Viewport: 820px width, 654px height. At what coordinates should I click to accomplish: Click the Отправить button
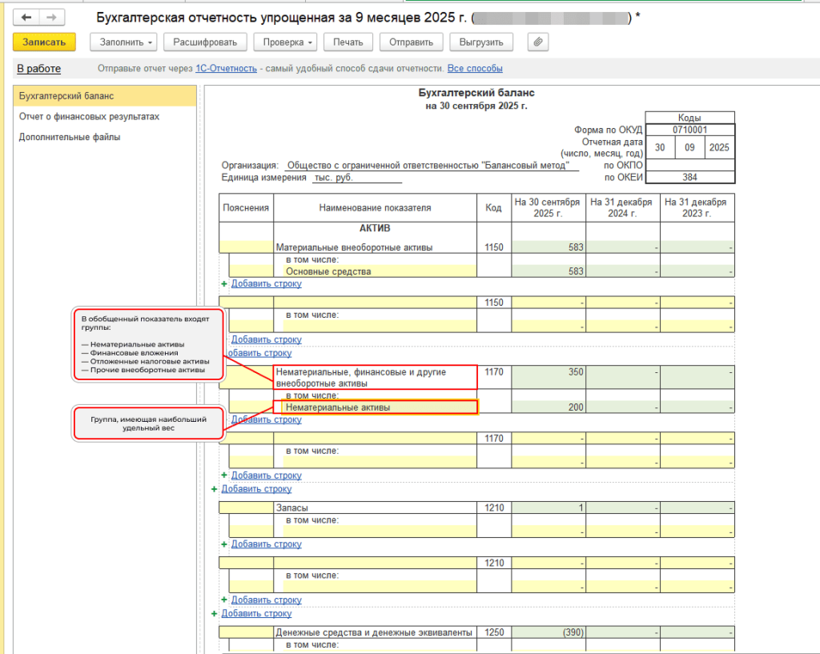point(412,42)
